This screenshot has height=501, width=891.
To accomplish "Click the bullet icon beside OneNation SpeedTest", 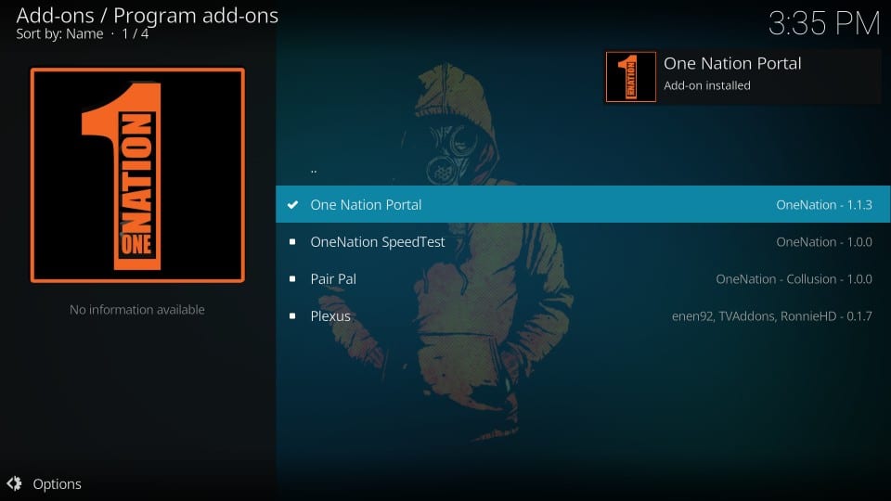I will click(x=292, y=242).
